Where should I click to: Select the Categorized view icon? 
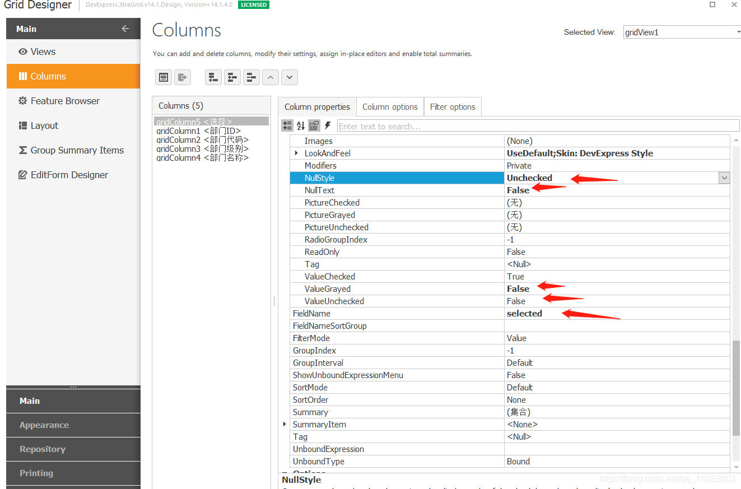pos(287,125)
